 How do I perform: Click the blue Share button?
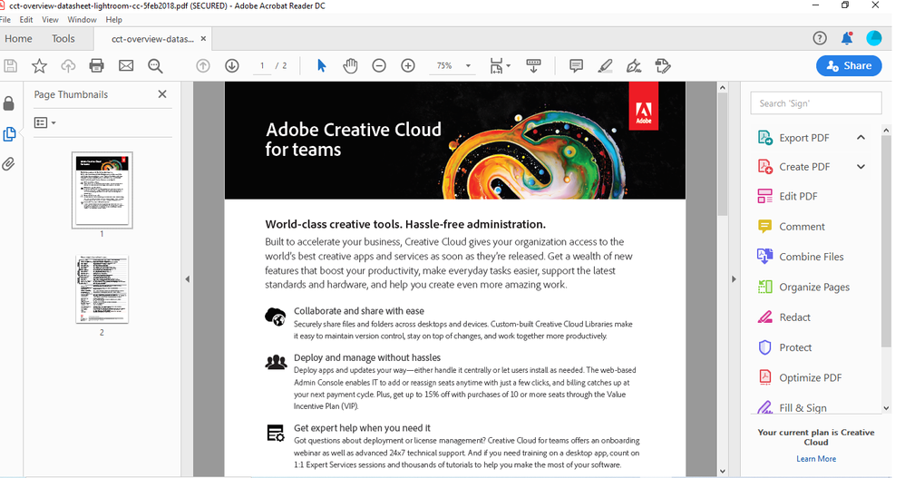point(849,66)
